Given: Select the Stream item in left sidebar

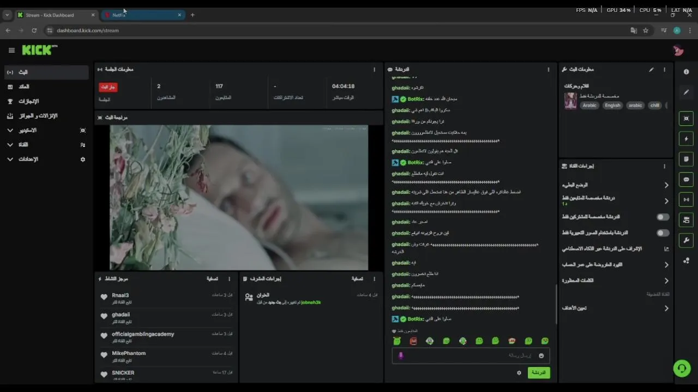Looking at the screenshot, I should click(x=46, y=72).
